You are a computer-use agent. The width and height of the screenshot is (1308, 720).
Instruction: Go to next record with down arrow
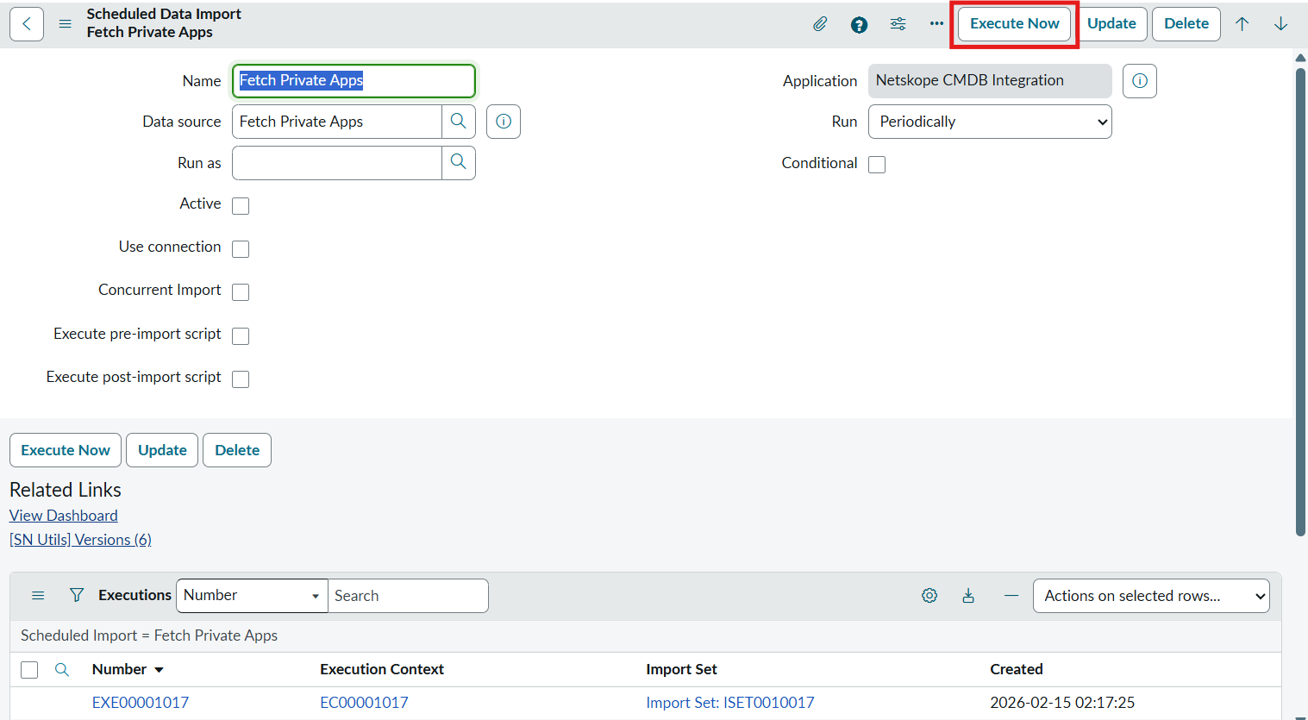[x=1280, y=24]
